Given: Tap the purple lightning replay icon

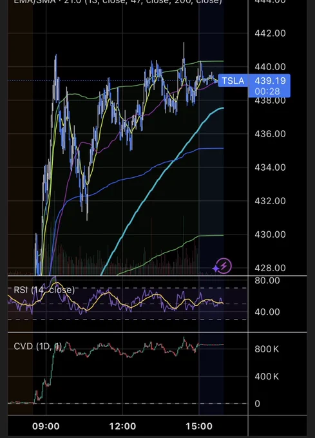Looking at the screenshot, I should coord(223,266).
